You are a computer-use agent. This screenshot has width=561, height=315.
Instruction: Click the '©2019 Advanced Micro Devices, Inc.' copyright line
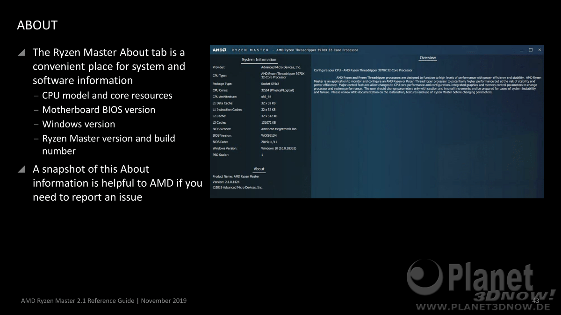coord(237,188)
